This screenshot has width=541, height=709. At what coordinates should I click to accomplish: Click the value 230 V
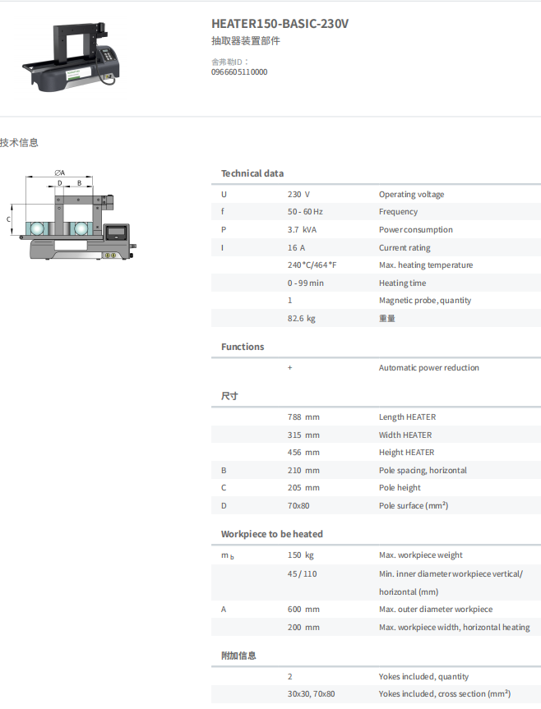pos(298,195)
